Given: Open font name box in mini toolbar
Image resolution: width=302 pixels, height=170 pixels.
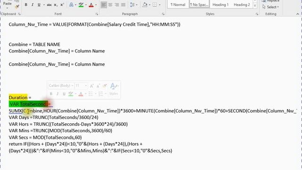Looking at the screenshot, I should click(61, 85).
